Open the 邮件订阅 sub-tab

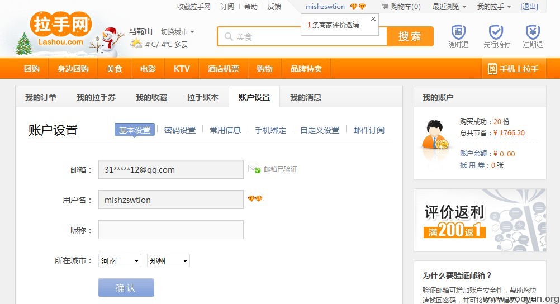(x=369, y=130)
